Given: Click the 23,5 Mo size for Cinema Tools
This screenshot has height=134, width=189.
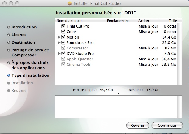Looking at the screenshot, I should [x=169, y=65].
